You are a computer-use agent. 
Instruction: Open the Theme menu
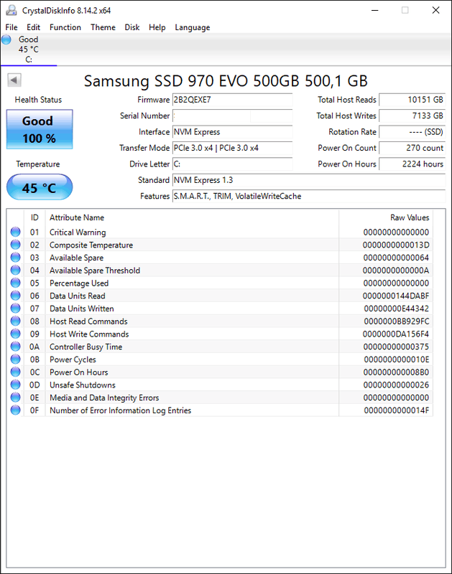pyautogui.click(x=103, y=27)
